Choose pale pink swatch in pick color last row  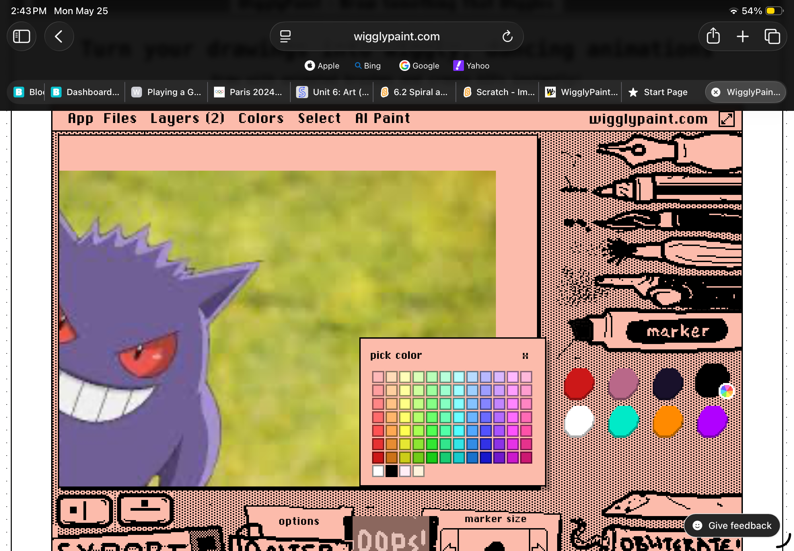pyautogui.click(x=405, y=471)
